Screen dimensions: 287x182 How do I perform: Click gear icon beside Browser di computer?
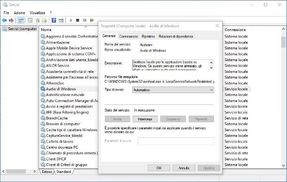[x=43, y=124]
